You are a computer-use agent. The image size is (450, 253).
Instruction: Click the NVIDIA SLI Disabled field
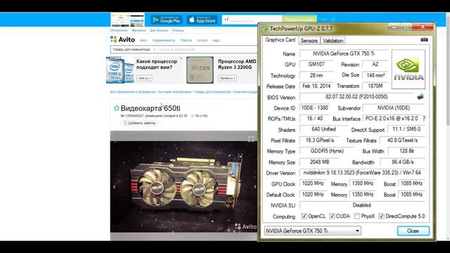[361, 205]
